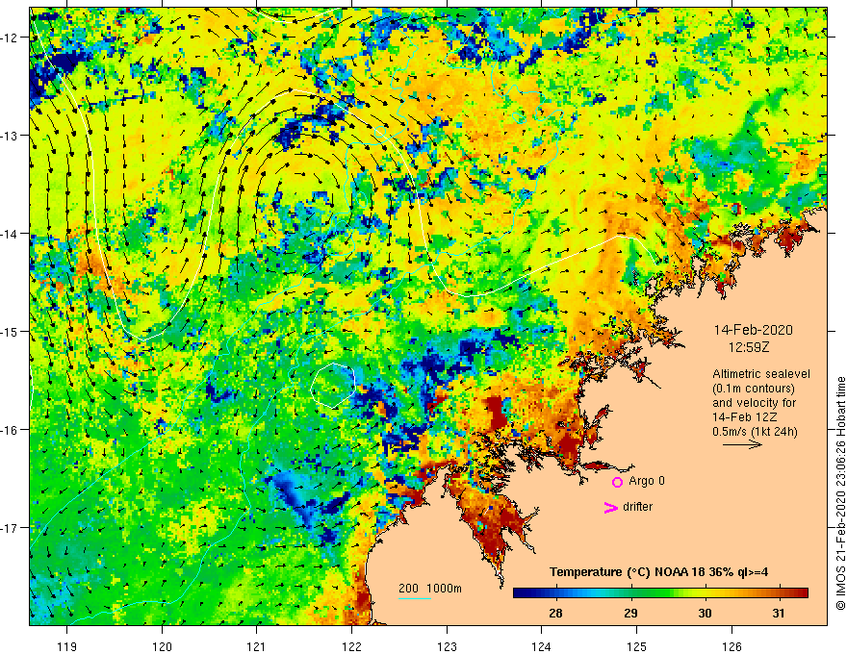
Task: Click the '-15' latitude axis label
Action: [11, 331]
